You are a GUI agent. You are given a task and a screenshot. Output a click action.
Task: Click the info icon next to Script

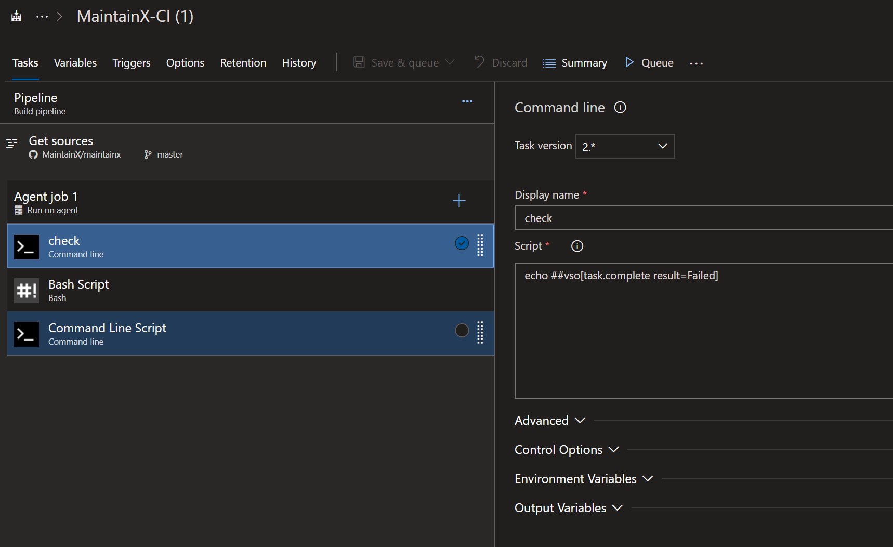(x=577, y=246)
